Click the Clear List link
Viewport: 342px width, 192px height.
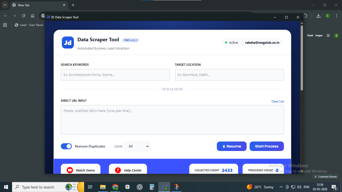coord(278,101)
